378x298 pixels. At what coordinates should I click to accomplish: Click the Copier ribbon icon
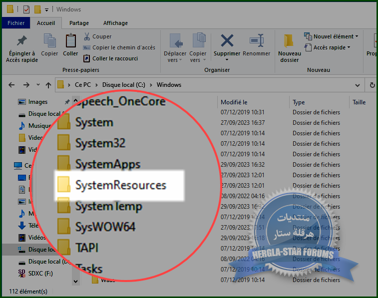[49, 45]
